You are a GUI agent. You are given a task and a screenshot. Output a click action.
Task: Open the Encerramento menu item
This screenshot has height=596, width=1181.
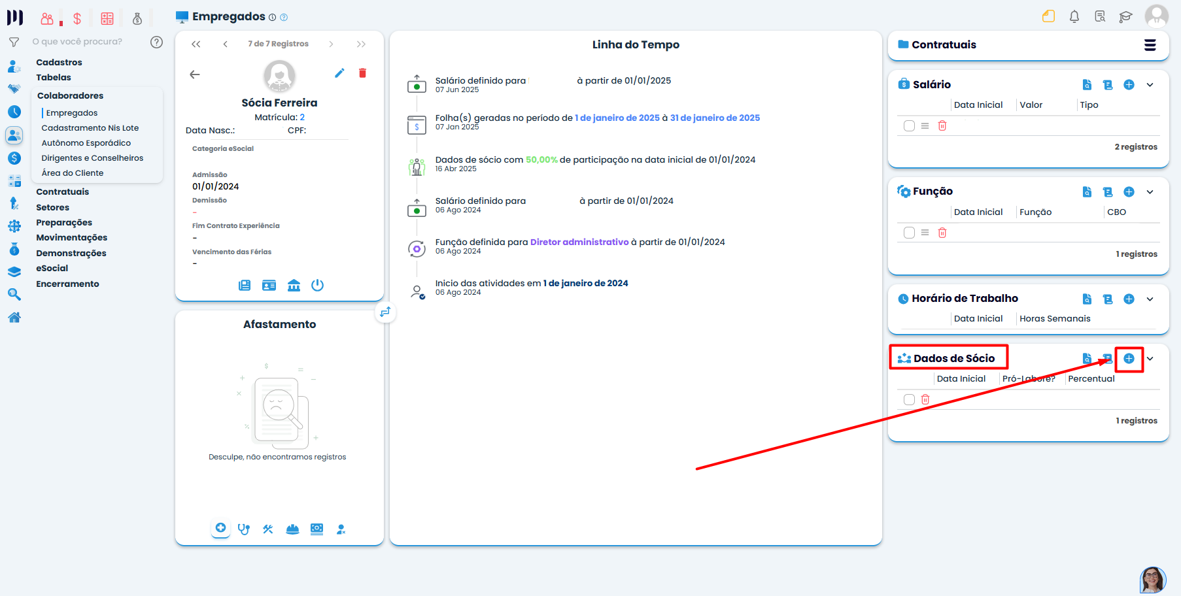(x=67, y=284)
